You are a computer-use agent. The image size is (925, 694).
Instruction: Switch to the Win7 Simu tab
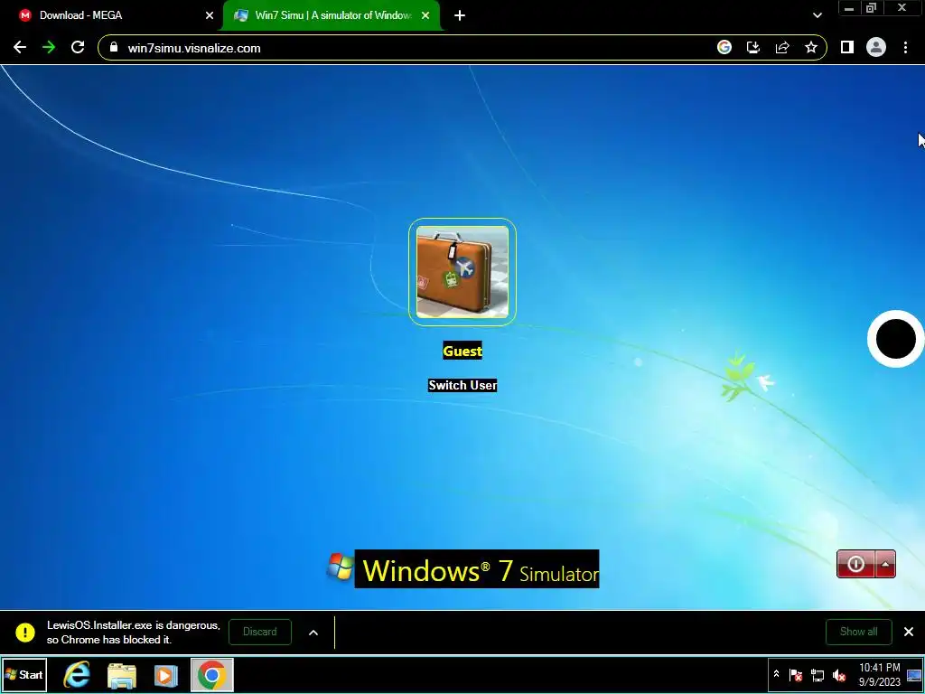pyautogui.click(x=333, y=15)
